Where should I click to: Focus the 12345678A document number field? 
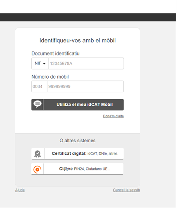tap(86, 63)
